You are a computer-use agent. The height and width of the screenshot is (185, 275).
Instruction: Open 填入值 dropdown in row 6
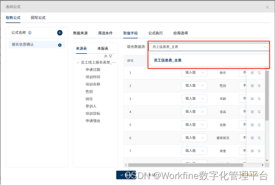coord(194,138)
